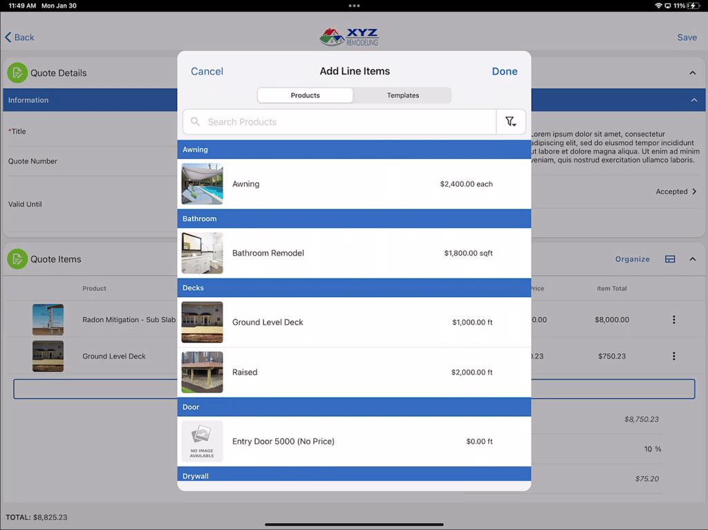Open the three-dot menu on Ground Level Deck row
708x530 pixels.
tap(674, 356)
